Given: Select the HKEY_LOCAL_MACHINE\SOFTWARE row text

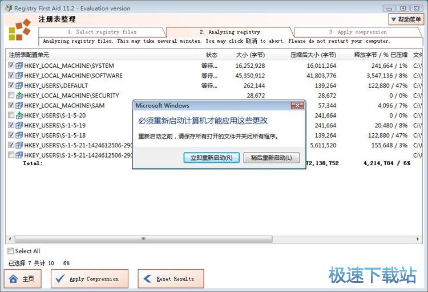Looking at the screenshot, I should 74,75.
